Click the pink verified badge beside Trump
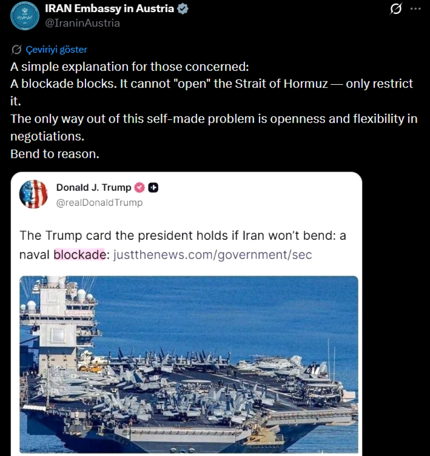The image size is (430, 456). (x=139, y=188)
